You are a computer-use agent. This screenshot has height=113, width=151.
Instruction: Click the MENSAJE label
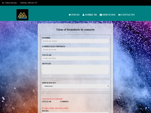pyautogui.click(x=46, y=64)
